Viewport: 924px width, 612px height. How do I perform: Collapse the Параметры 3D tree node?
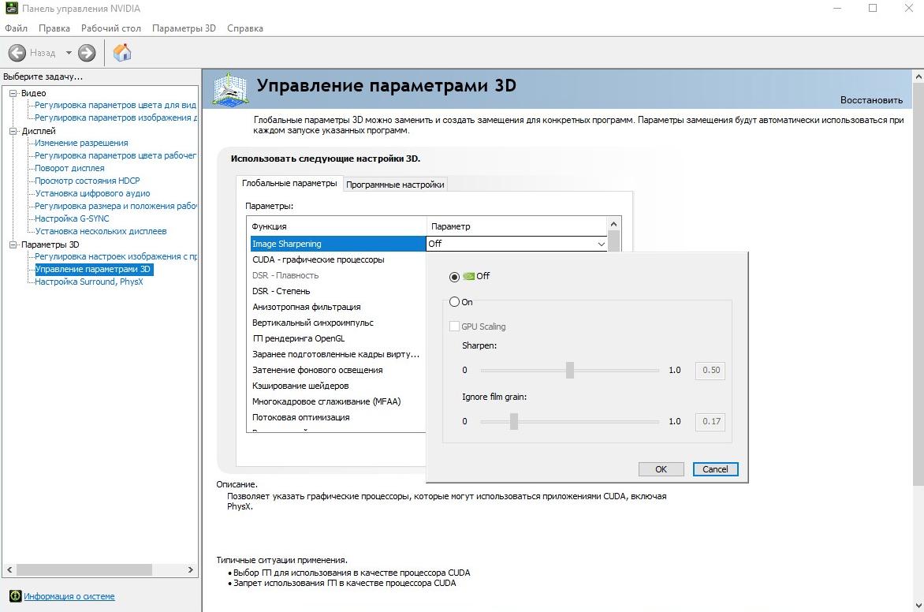13,244
